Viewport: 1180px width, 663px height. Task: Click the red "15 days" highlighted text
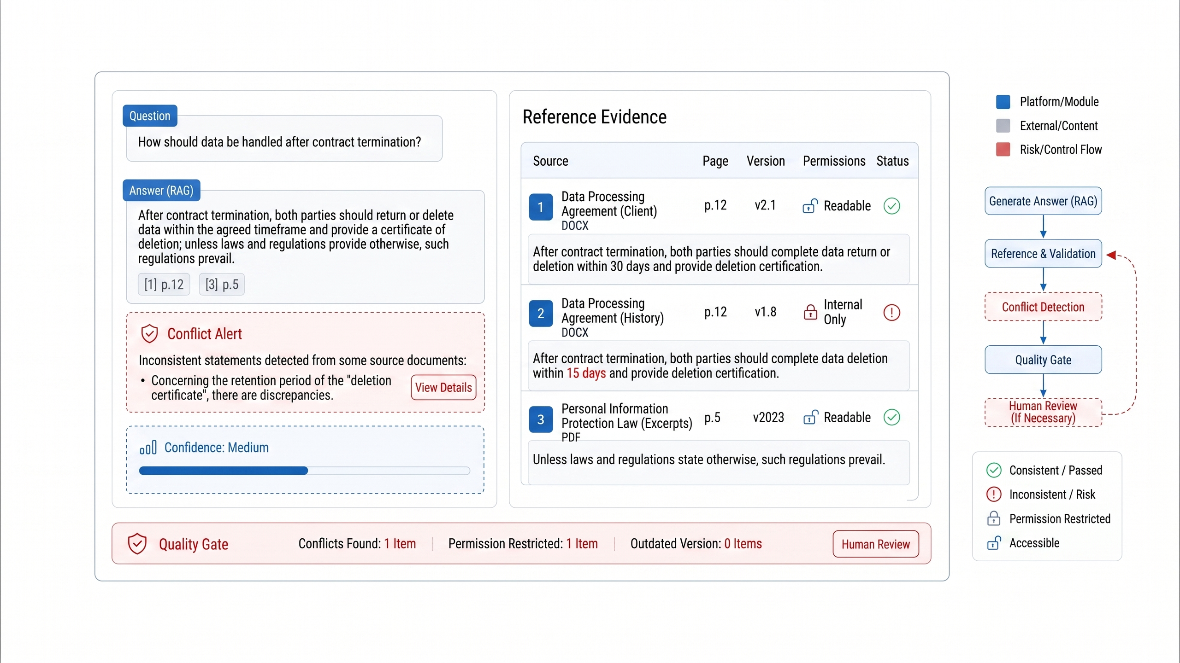pyautogui.click(x=586, y=373)
